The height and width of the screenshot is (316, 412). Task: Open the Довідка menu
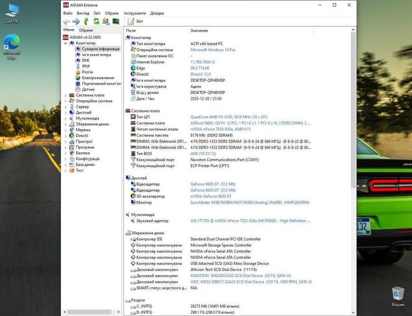[x=157, y=13]
